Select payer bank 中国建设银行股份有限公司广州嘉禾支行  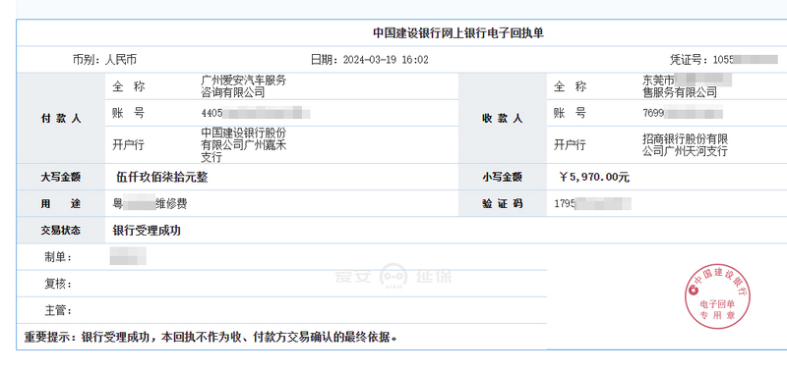pos(243,144)
